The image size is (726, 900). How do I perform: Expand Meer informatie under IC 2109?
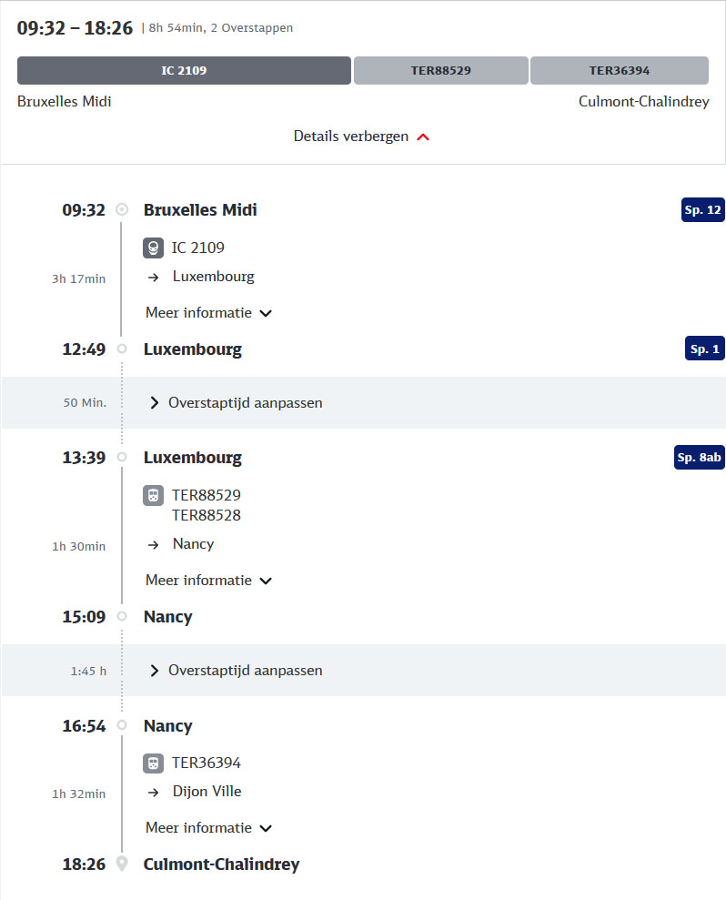coord(209,313)
